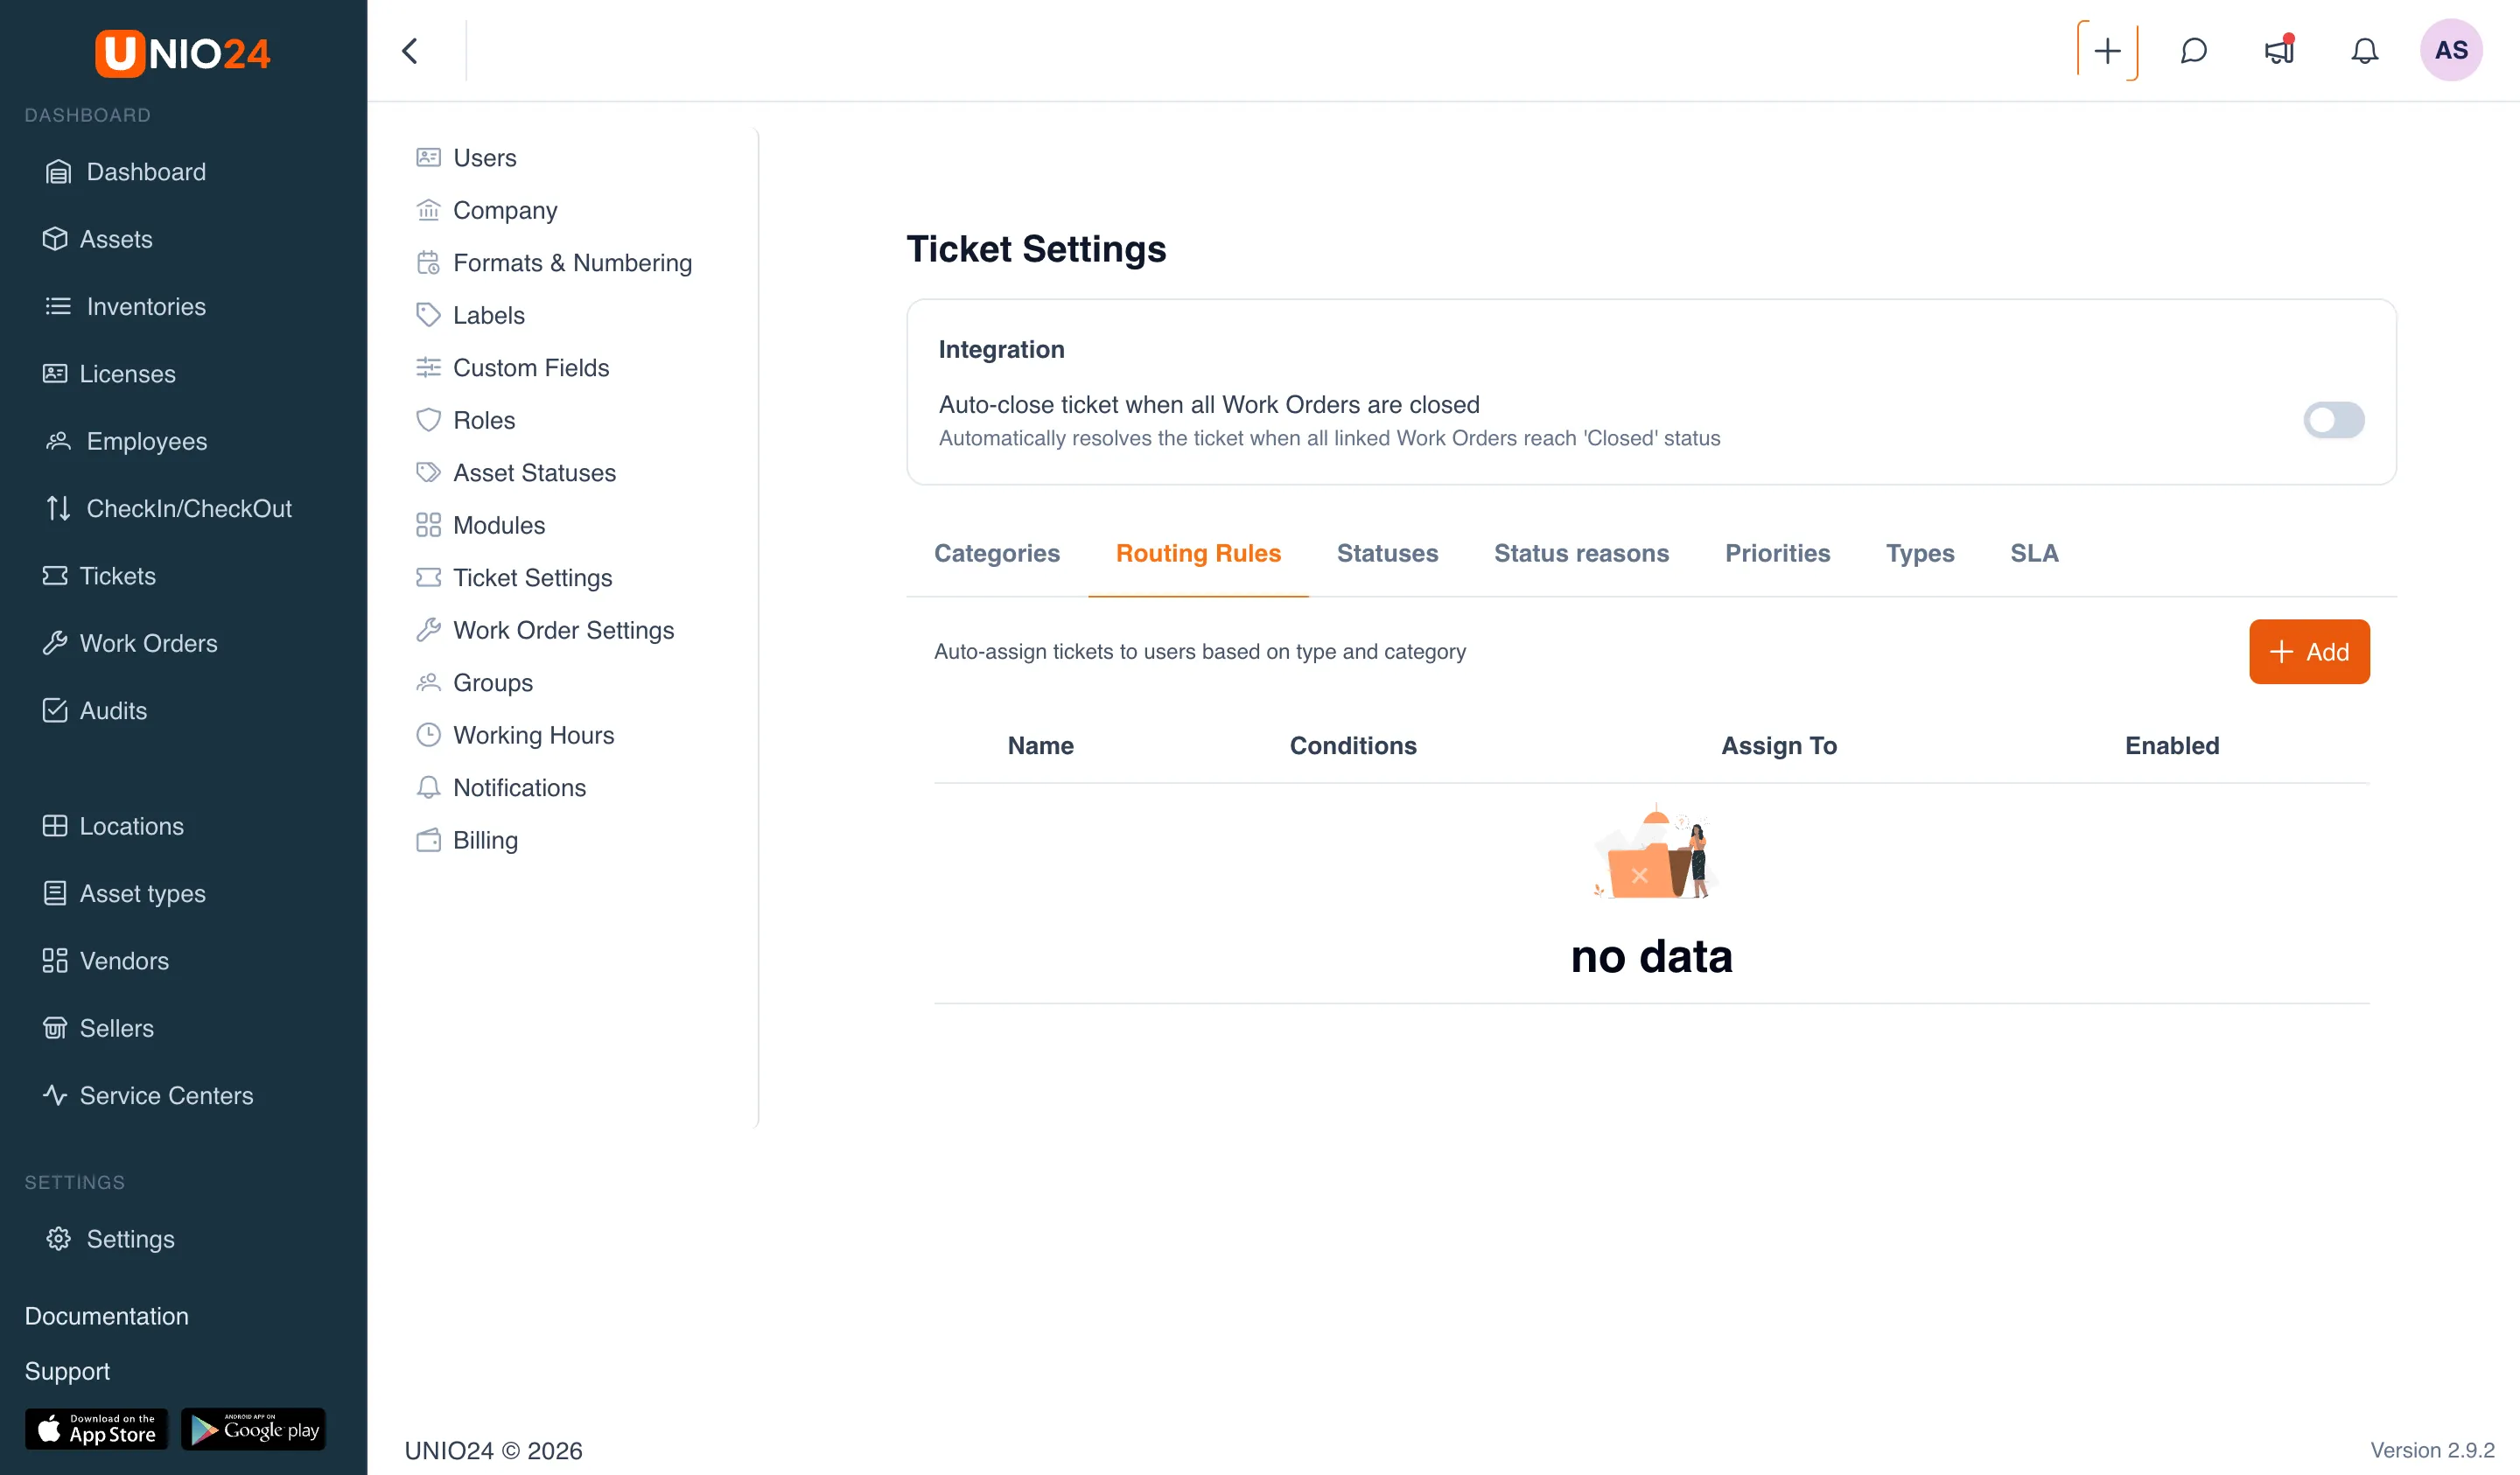Click the Assign To column header

click(1778, 745)
